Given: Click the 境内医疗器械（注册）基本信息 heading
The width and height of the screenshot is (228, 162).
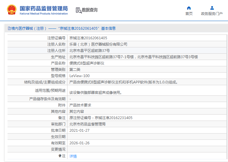Looking at the screenshot, I should pyautogui.click(x=63, y=28).
